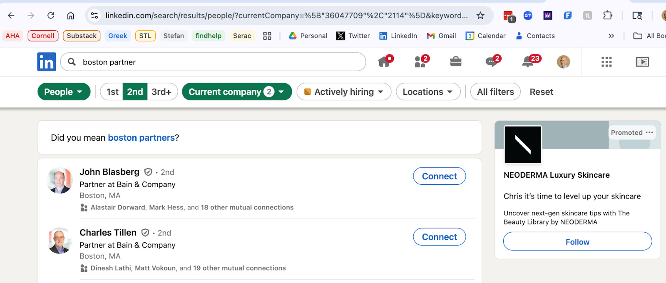This screenshot has height=283, width=666.
Task: Toggle the 3rd+ connections filter
Action: [x=162, y=92]
